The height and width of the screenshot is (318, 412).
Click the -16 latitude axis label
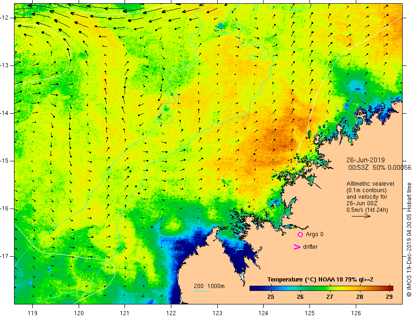(5, 209)
